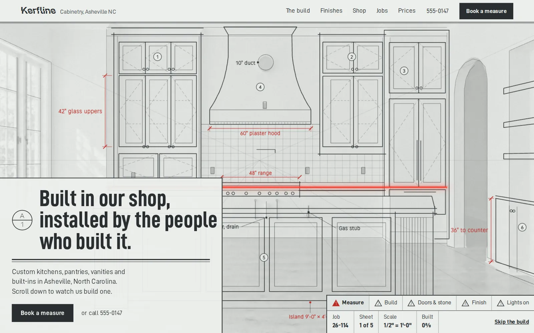Screen dimensions: 534x333
Task: Click the 'Cabinetry, Asheville NC' tagline
Action: (88, 12)
